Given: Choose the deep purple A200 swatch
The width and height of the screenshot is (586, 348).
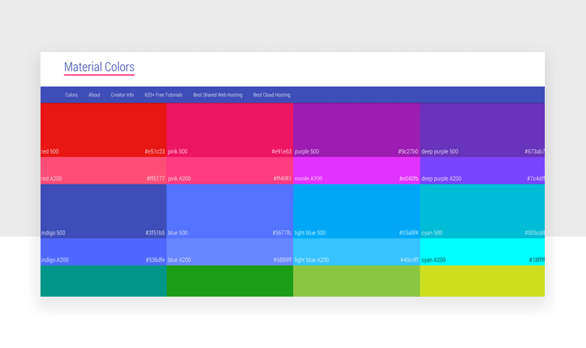Looking at the screenshot, I should [x=482, y=171].
